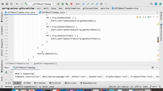Click the GTFSRealTimeService breadcrumb in navigation bar
Screen dimensions: 163x91
coord(125,8)
